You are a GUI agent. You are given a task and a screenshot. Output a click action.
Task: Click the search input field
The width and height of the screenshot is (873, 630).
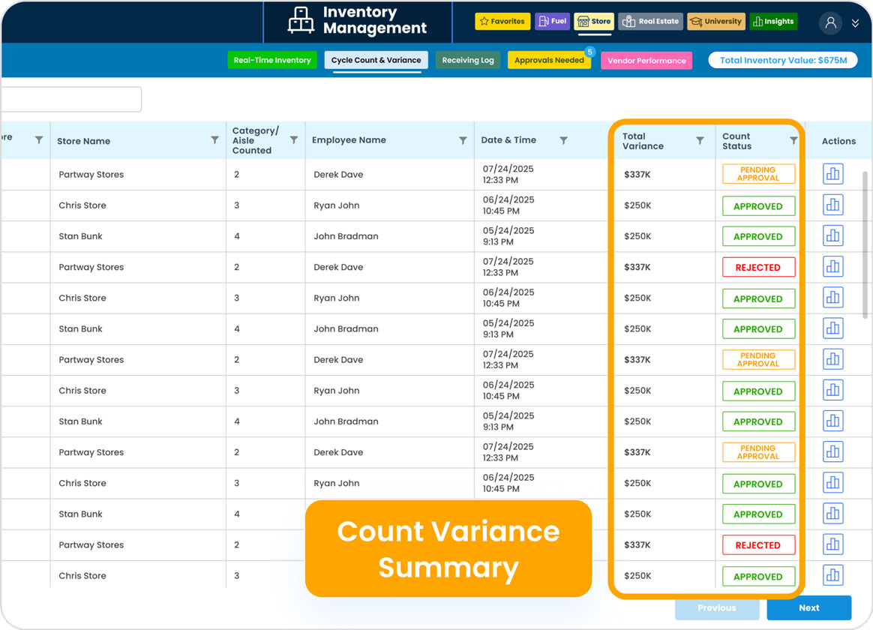click(x=71, y=100)
